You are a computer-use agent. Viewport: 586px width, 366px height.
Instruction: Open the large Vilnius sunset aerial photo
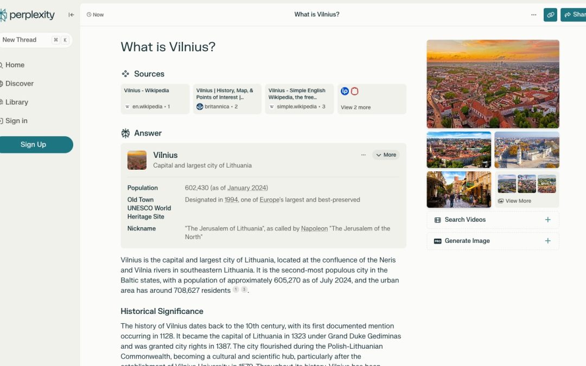pos(493,84)
